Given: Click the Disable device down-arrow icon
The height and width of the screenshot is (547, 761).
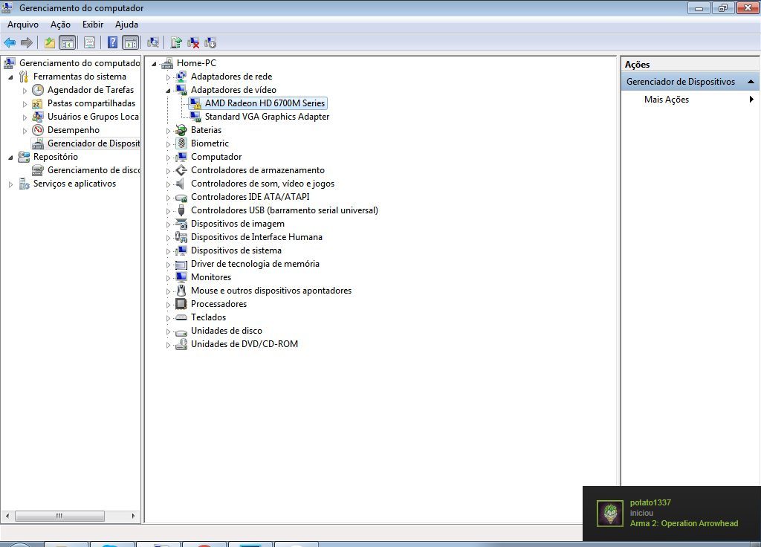Looking at the screenshot, I should click(210, 42).
